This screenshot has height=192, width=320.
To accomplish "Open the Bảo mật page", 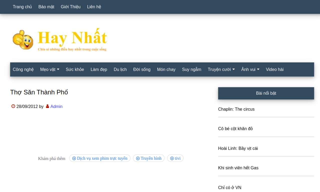I will (46, 7).
